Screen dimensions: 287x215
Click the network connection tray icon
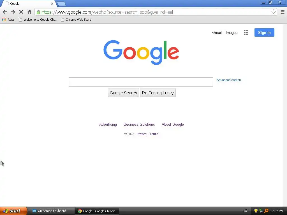tap(261, 211)
